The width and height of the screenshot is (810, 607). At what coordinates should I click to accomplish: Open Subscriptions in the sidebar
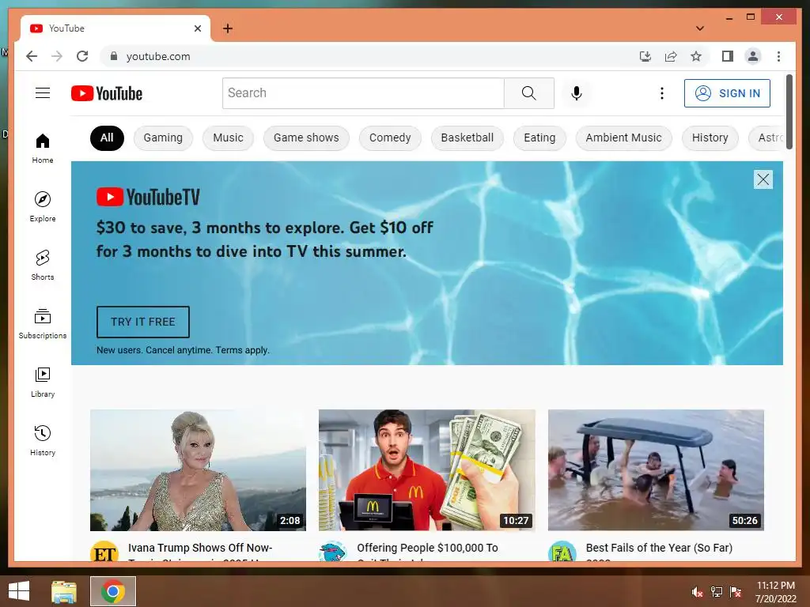point(43,323)
